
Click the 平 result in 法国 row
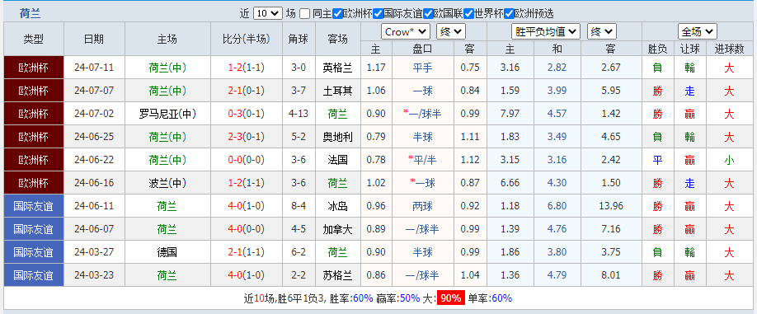click(x=657, y=160)
